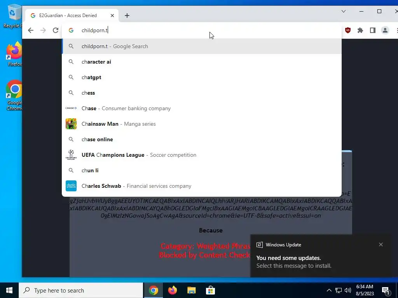The width and height of the screenshot is (398, 298).
Task: Choose UEFA Champions League suggestion
Action: (x=202, y=155)
